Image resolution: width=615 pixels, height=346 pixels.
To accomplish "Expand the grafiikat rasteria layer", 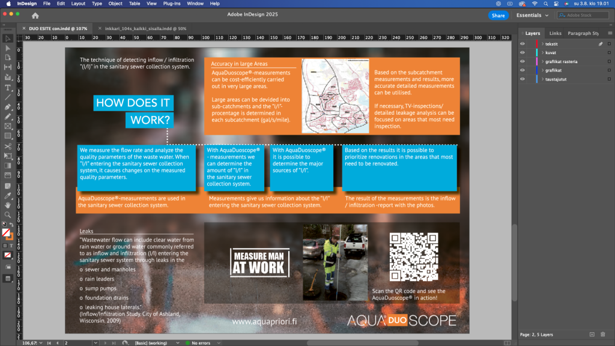I will pos(543,62).
